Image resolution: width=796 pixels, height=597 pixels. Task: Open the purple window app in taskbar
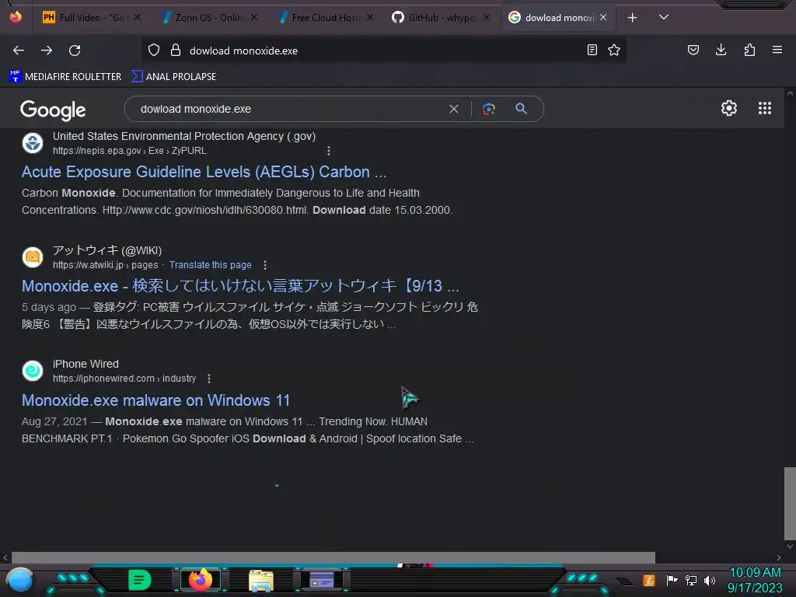[x=321, y=580]
